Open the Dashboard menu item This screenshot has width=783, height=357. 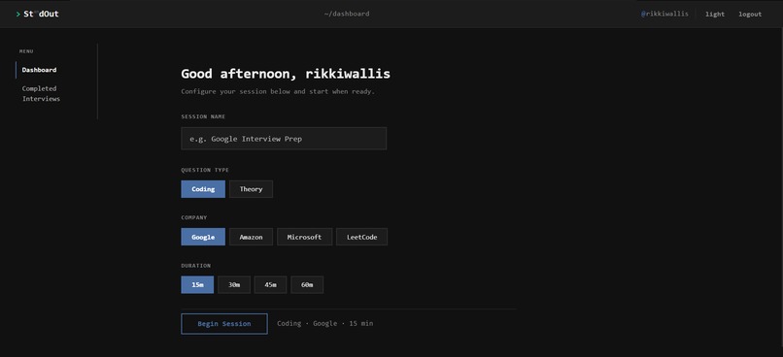pyautogui.click(x=39, y=70)
